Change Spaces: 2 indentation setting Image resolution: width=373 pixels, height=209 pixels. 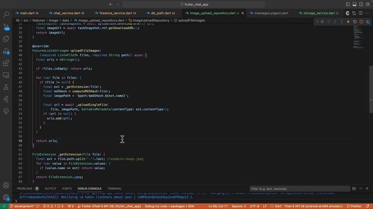(x=239, y=206)
